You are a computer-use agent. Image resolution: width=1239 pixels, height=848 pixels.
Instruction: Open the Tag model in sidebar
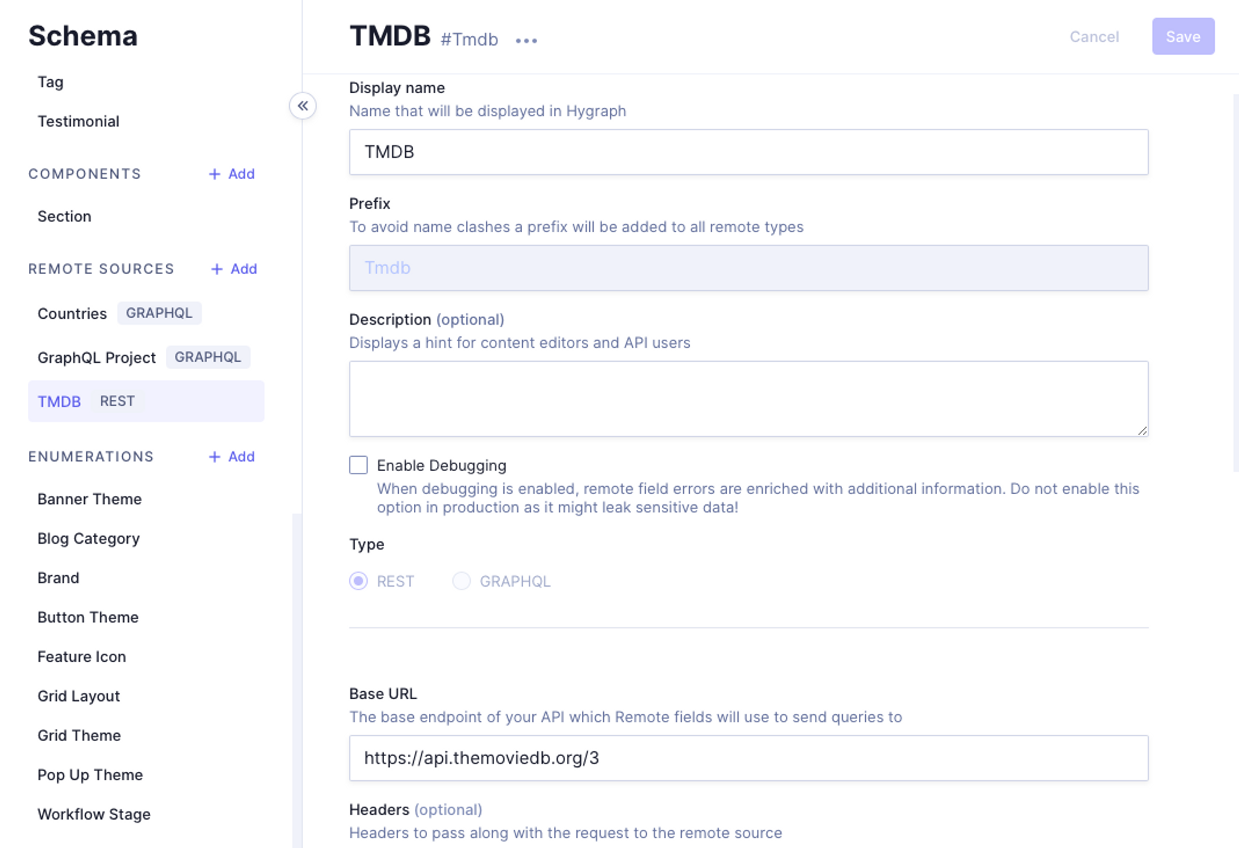51,82
